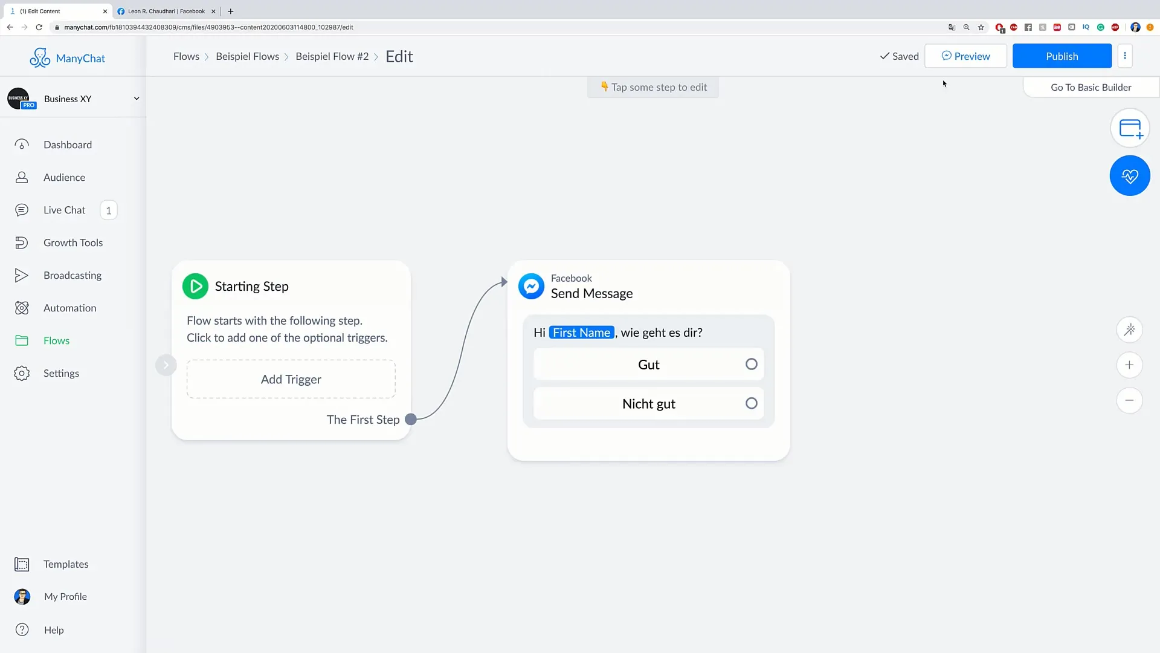Image resolution: width=1160 pixels, height=653 pixels.
Task: Open Live Chat panel
Action: click(65, 210)
